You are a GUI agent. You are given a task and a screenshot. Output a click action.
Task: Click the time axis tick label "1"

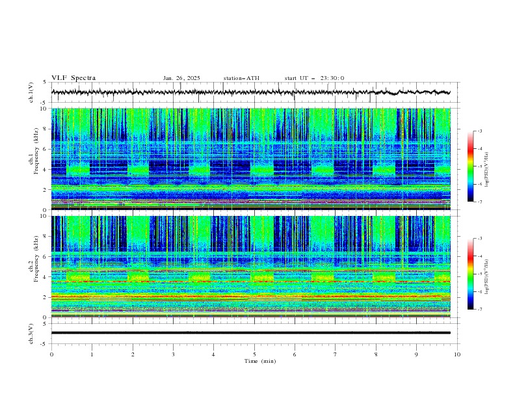(x=92, y=354)
